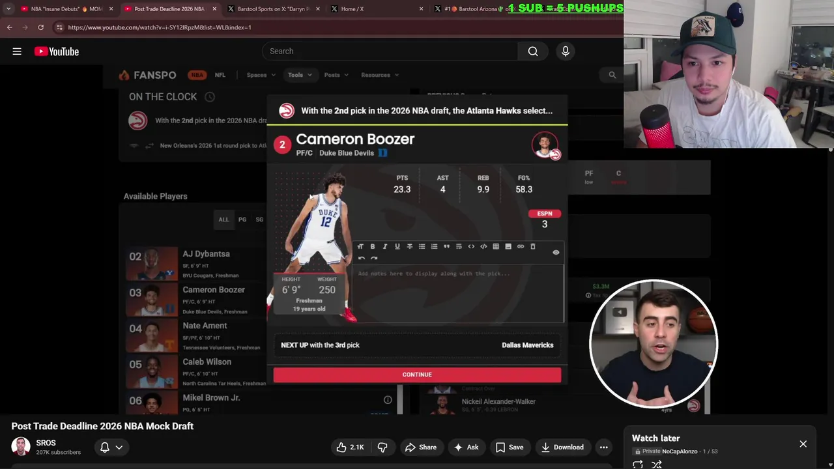Click the red CONTINUE button
The image size is (834, 469).
(417, 375)
